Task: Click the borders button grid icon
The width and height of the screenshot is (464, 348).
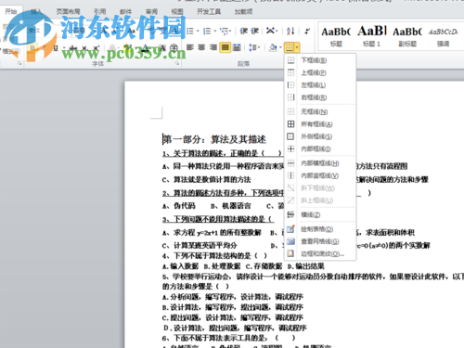Action: coord(289,47)
